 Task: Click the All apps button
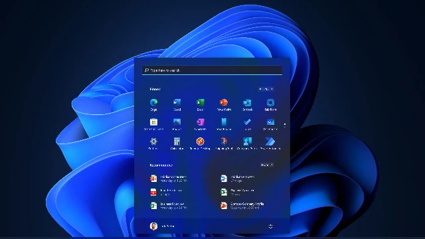click(266, 89)
